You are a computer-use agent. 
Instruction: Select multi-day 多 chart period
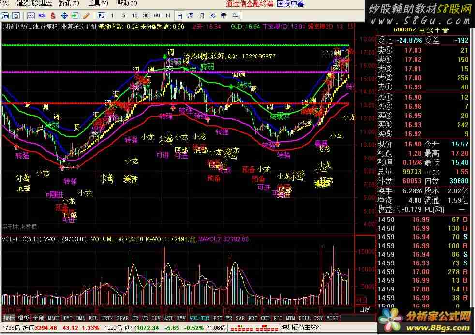[x=213, y=15]
